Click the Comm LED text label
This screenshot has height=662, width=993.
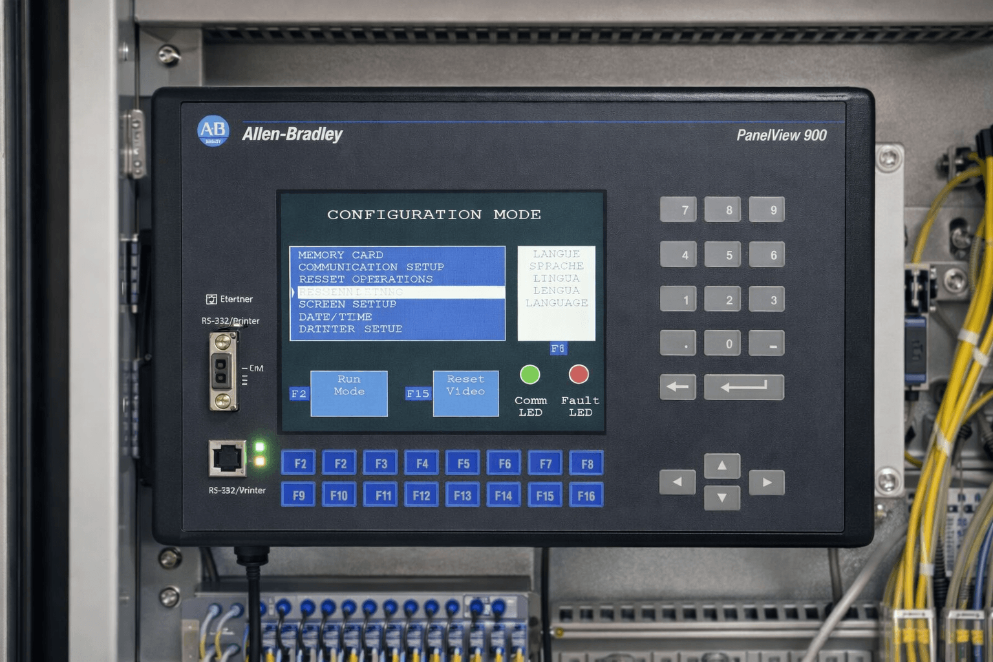[531, 407]
